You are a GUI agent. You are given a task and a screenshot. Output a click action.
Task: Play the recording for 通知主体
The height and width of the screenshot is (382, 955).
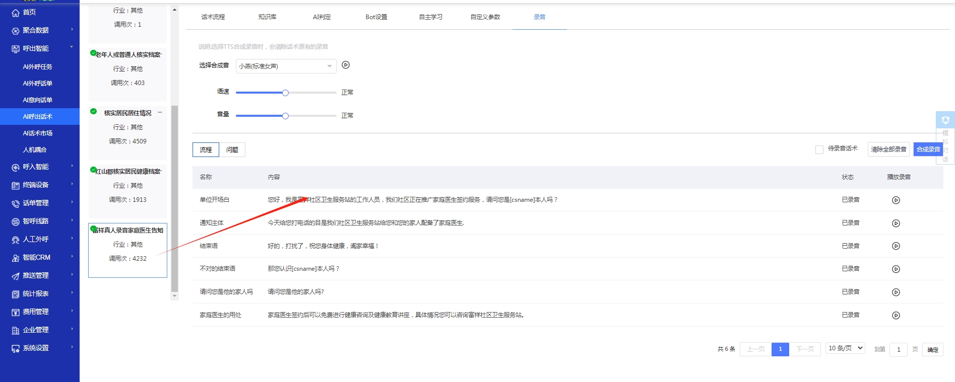coord(896,223)
